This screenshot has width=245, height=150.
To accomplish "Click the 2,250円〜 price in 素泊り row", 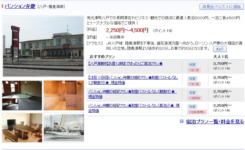I will pos(222,106).
